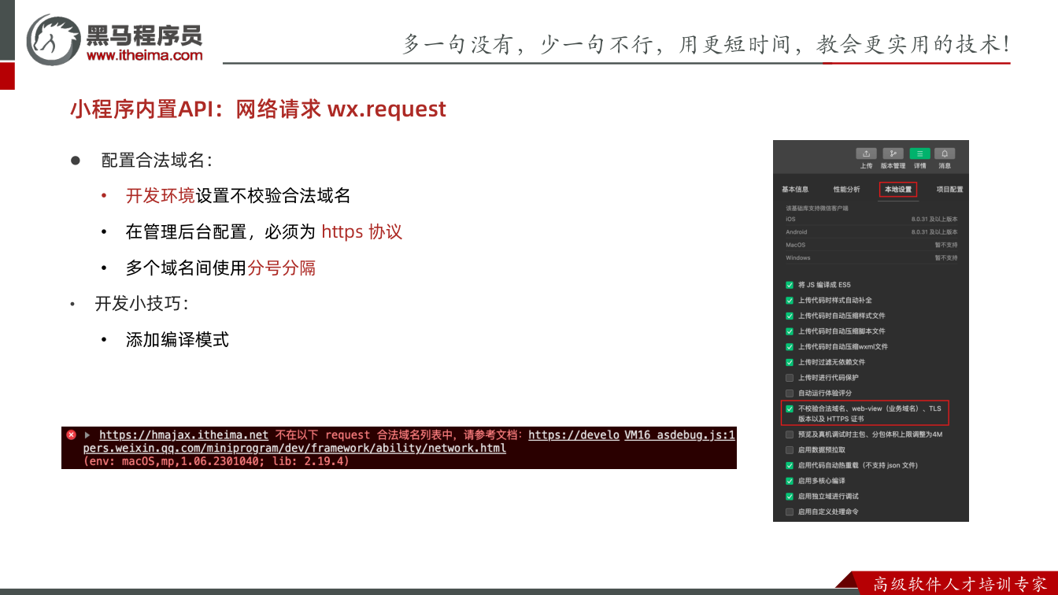Click the itheima horse logo
The height and width of the screenshot is (595, 1058).
(x=54, y=39)
